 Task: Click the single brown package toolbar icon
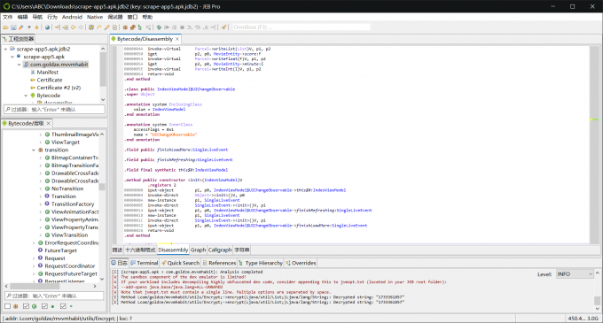point(125,27)
